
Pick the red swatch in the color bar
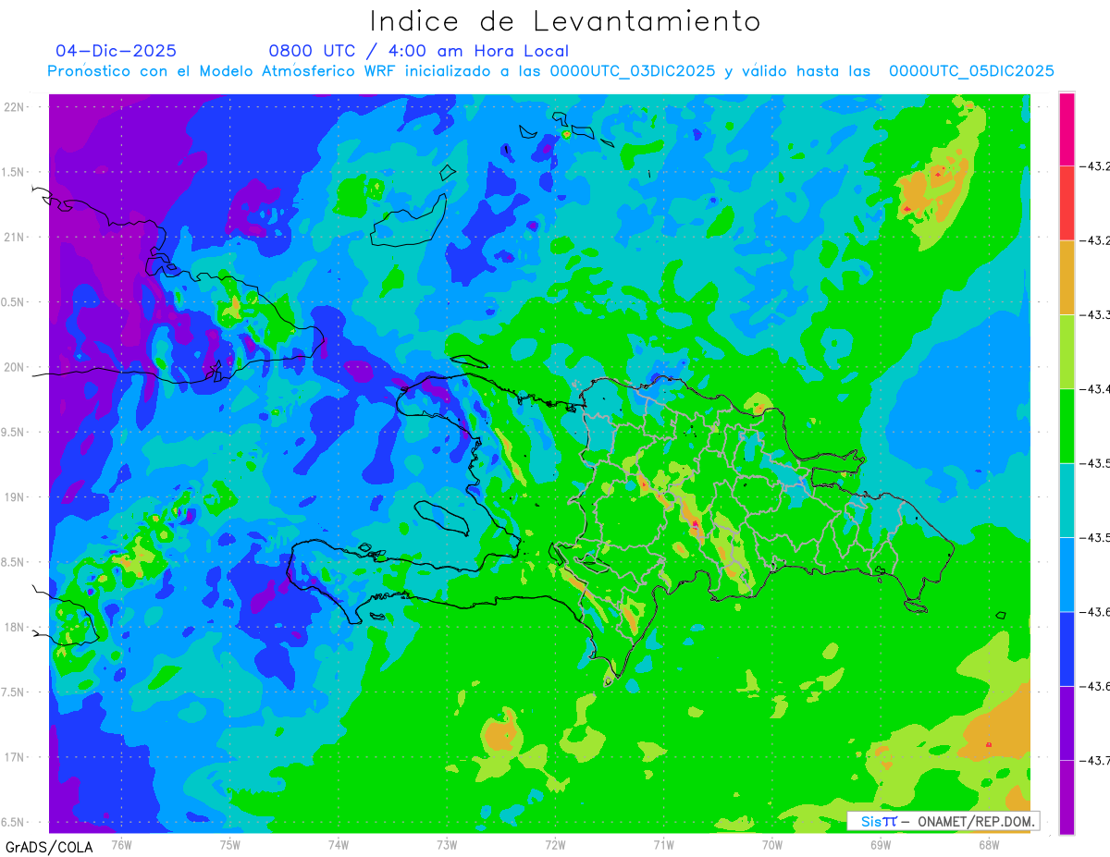pyautogui.click(x=1067, y=203)
